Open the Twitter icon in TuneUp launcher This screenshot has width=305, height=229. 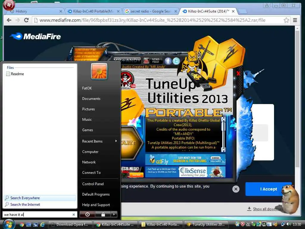[x=176, y=61]
